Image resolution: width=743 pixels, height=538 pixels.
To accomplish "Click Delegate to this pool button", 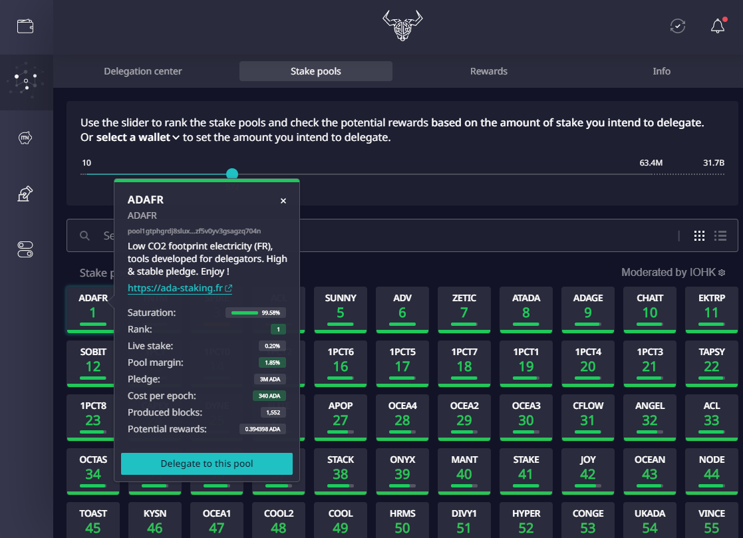I will click(207, 464).
